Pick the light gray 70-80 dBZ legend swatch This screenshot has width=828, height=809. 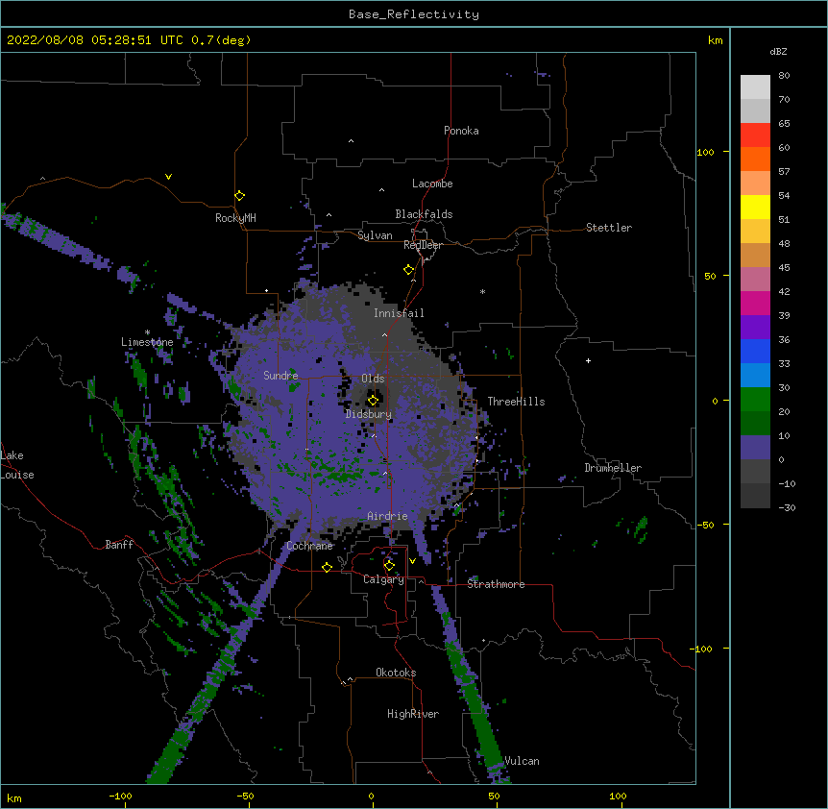[755, 87]
